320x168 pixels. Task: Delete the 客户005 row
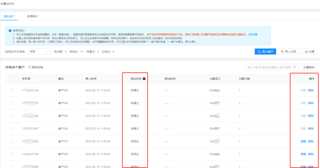tap(311, 116)
